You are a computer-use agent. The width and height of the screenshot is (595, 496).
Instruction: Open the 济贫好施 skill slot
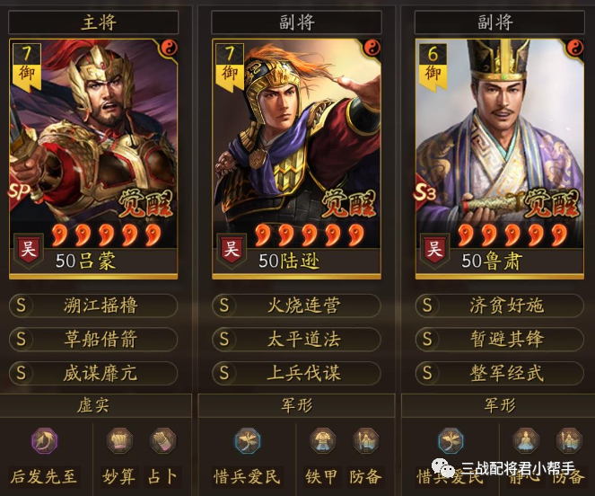pos(499,306)
